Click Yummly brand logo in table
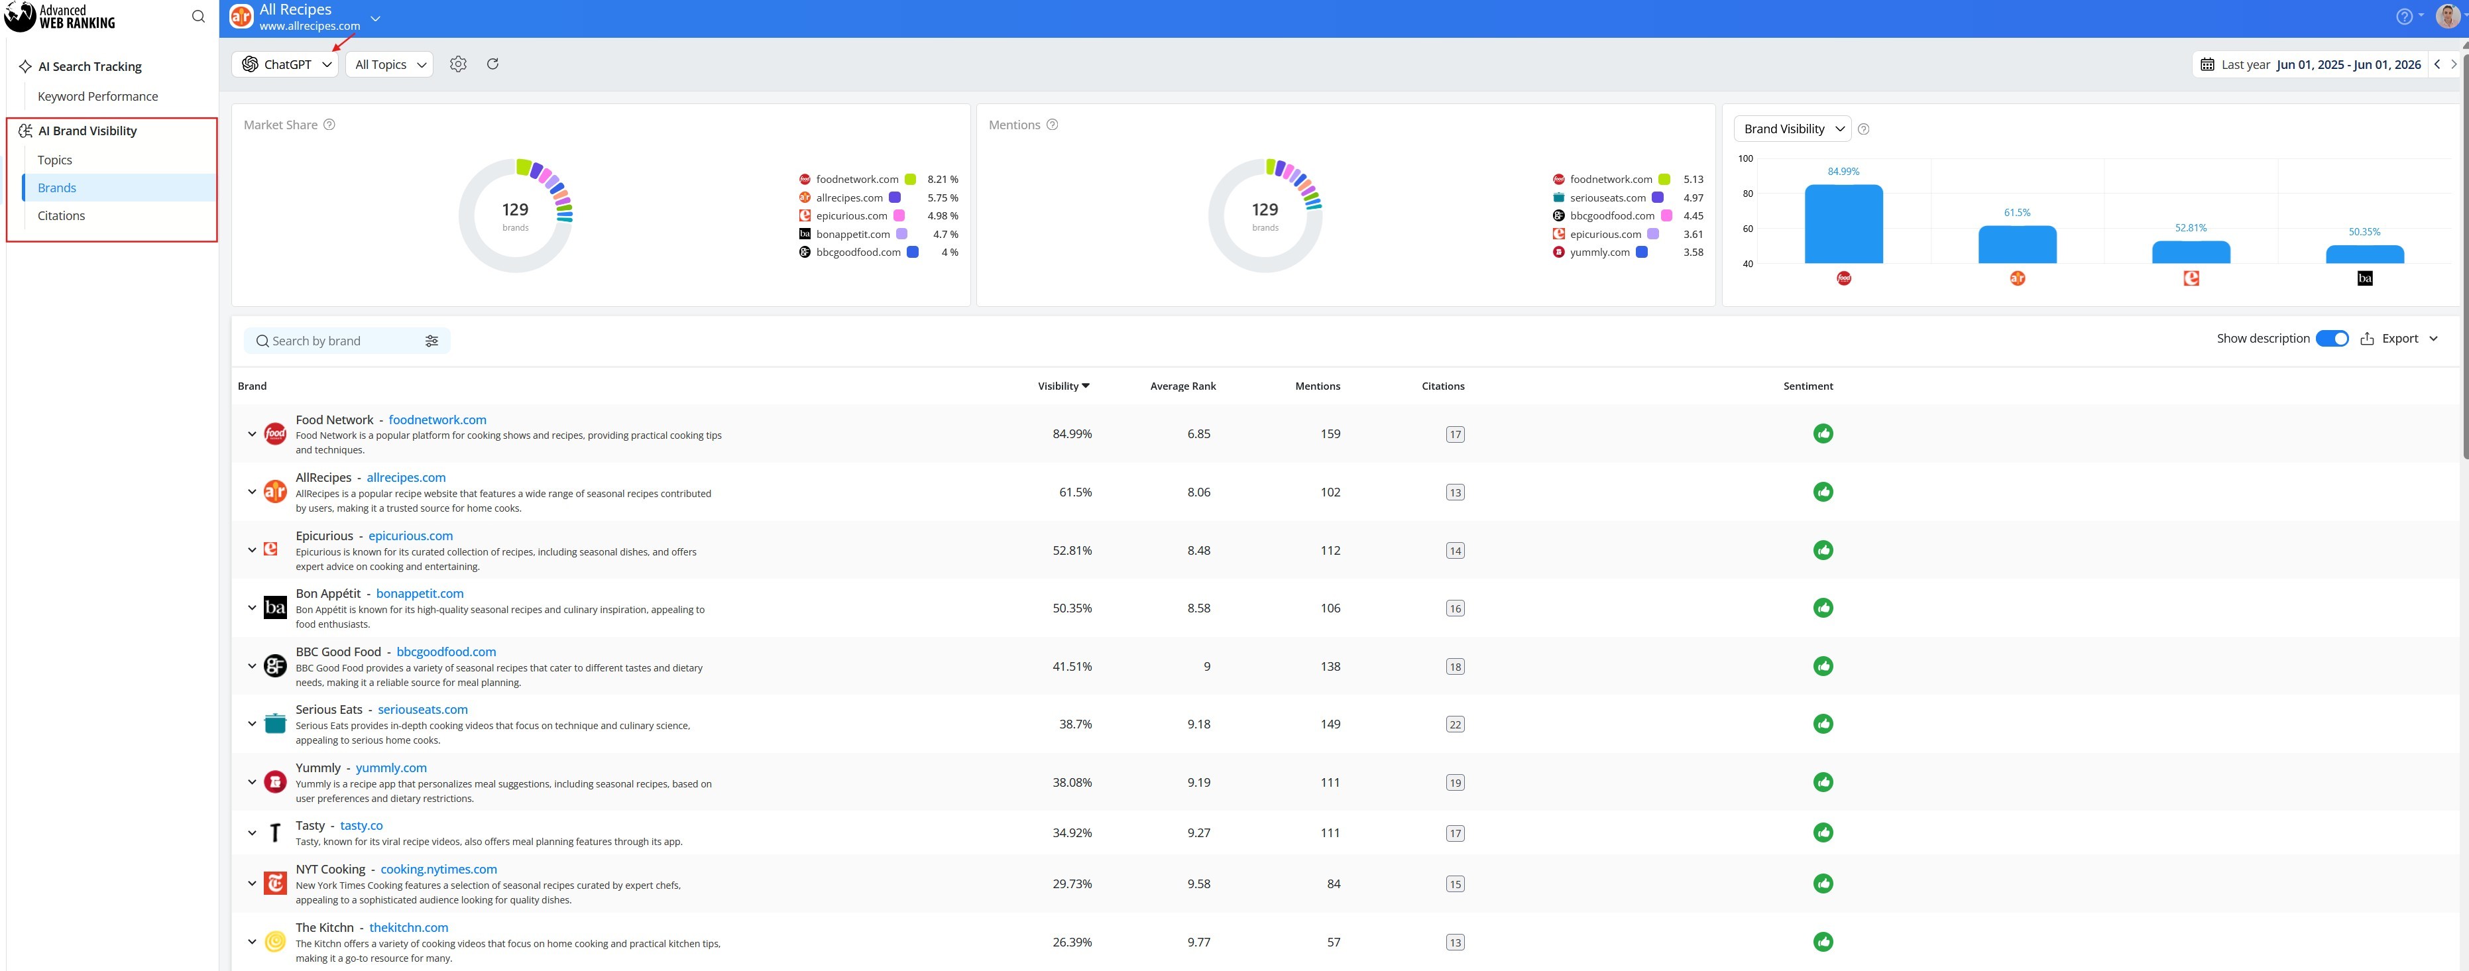This screenshot has height=971, width=2469. point(275,782)
